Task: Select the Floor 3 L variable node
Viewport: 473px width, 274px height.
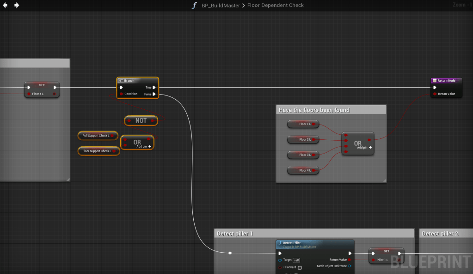Action: point(303,155)
